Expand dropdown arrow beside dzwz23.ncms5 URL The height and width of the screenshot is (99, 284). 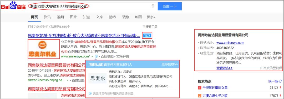pyautogui.click(x=68, y=80)
